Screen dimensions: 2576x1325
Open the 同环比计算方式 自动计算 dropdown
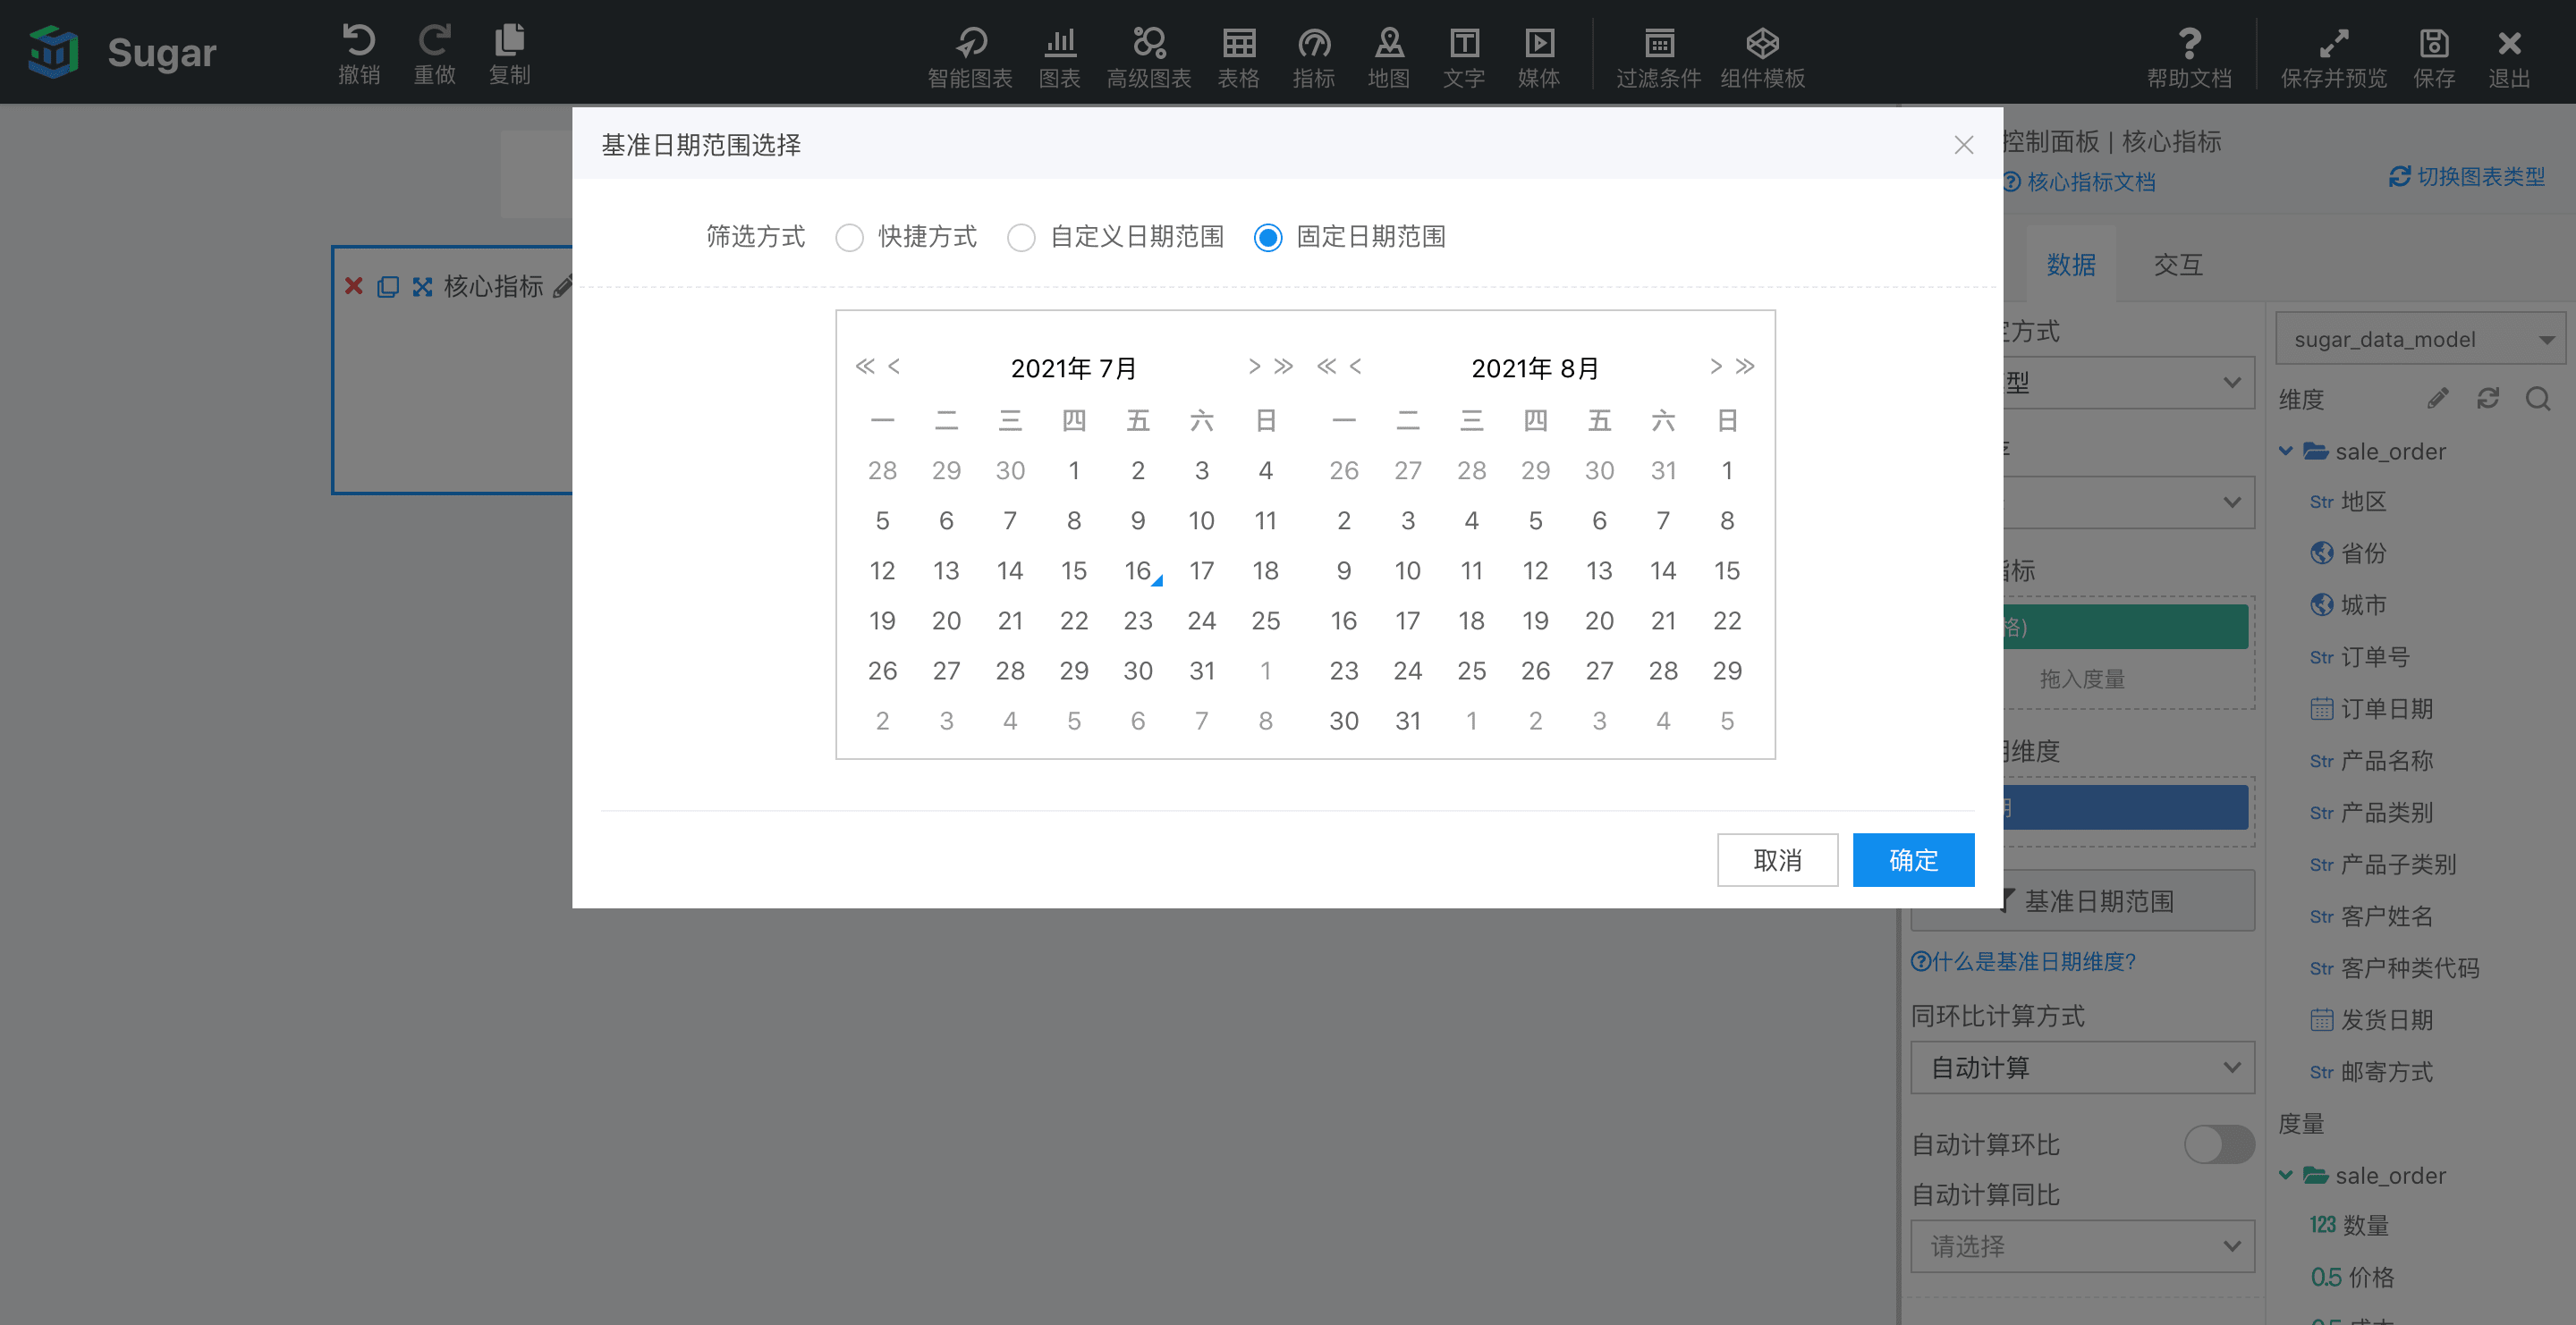tap(2082, 1068)
